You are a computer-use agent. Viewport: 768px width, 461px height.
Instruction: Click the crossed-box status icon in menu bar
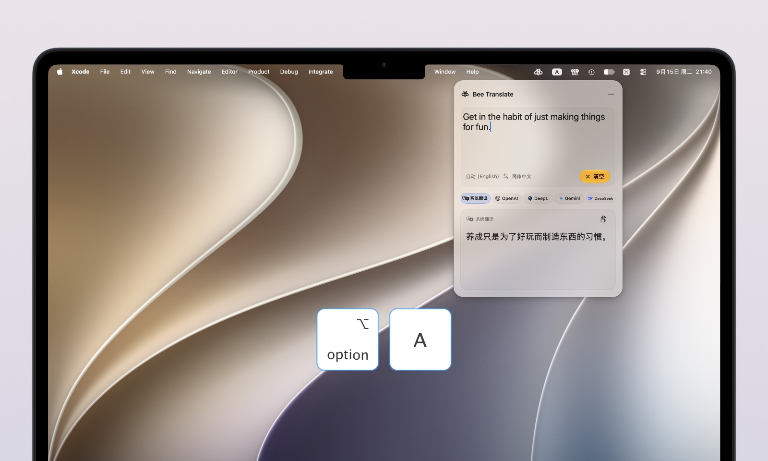(626, 72)
